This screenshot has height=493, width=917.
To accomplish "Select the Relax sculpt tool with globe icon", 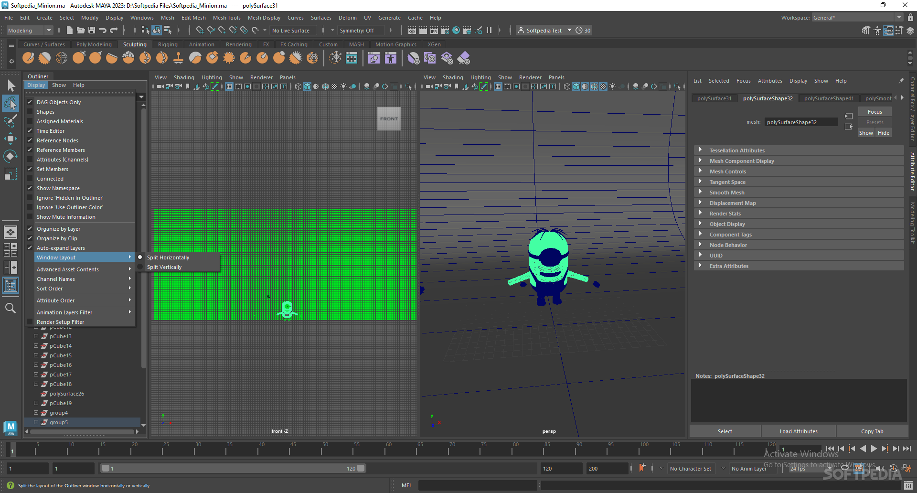I will coord(62,58).
